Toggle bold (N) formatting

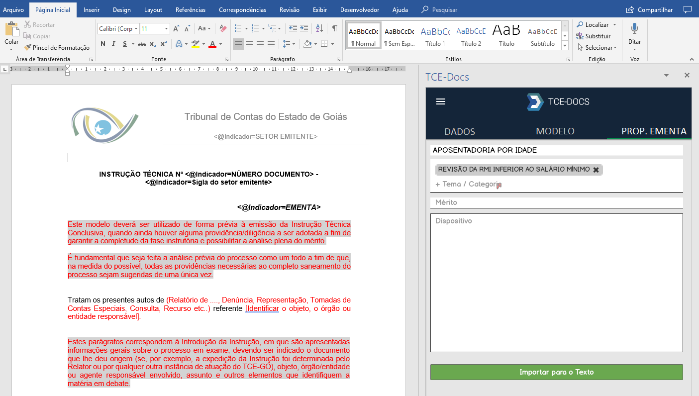pyautogui.click(x=103, y=44)
